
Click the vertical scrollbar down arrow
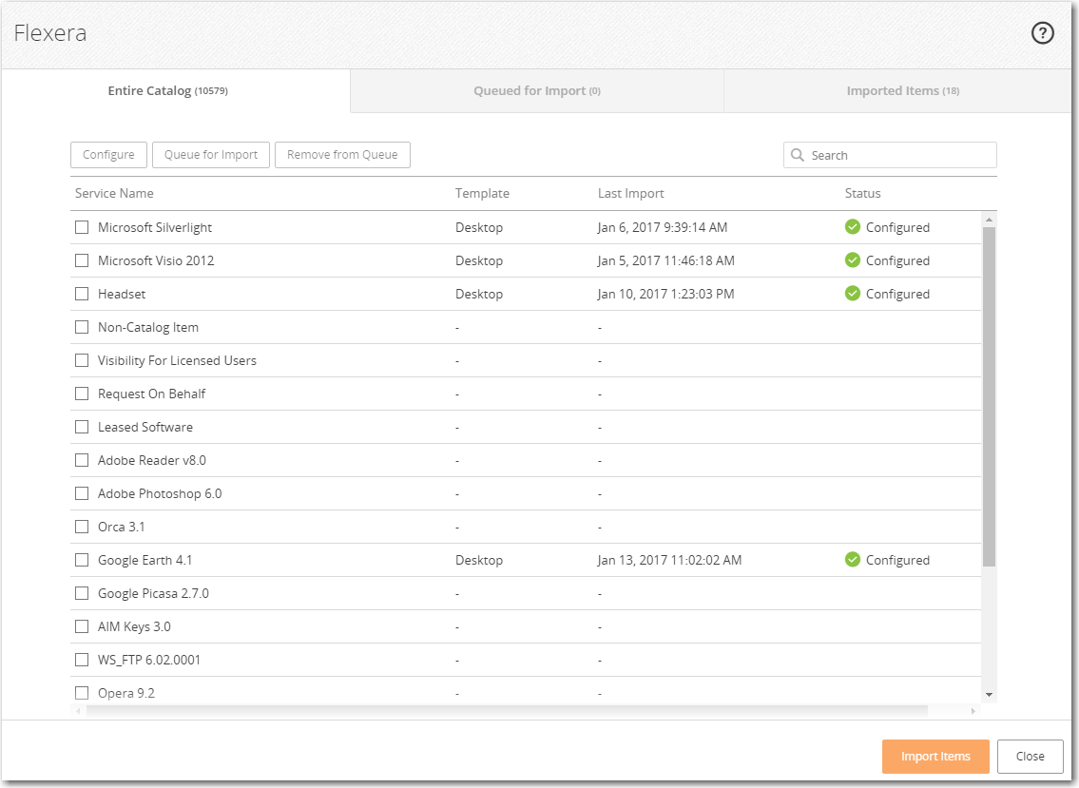pos(989,695)
